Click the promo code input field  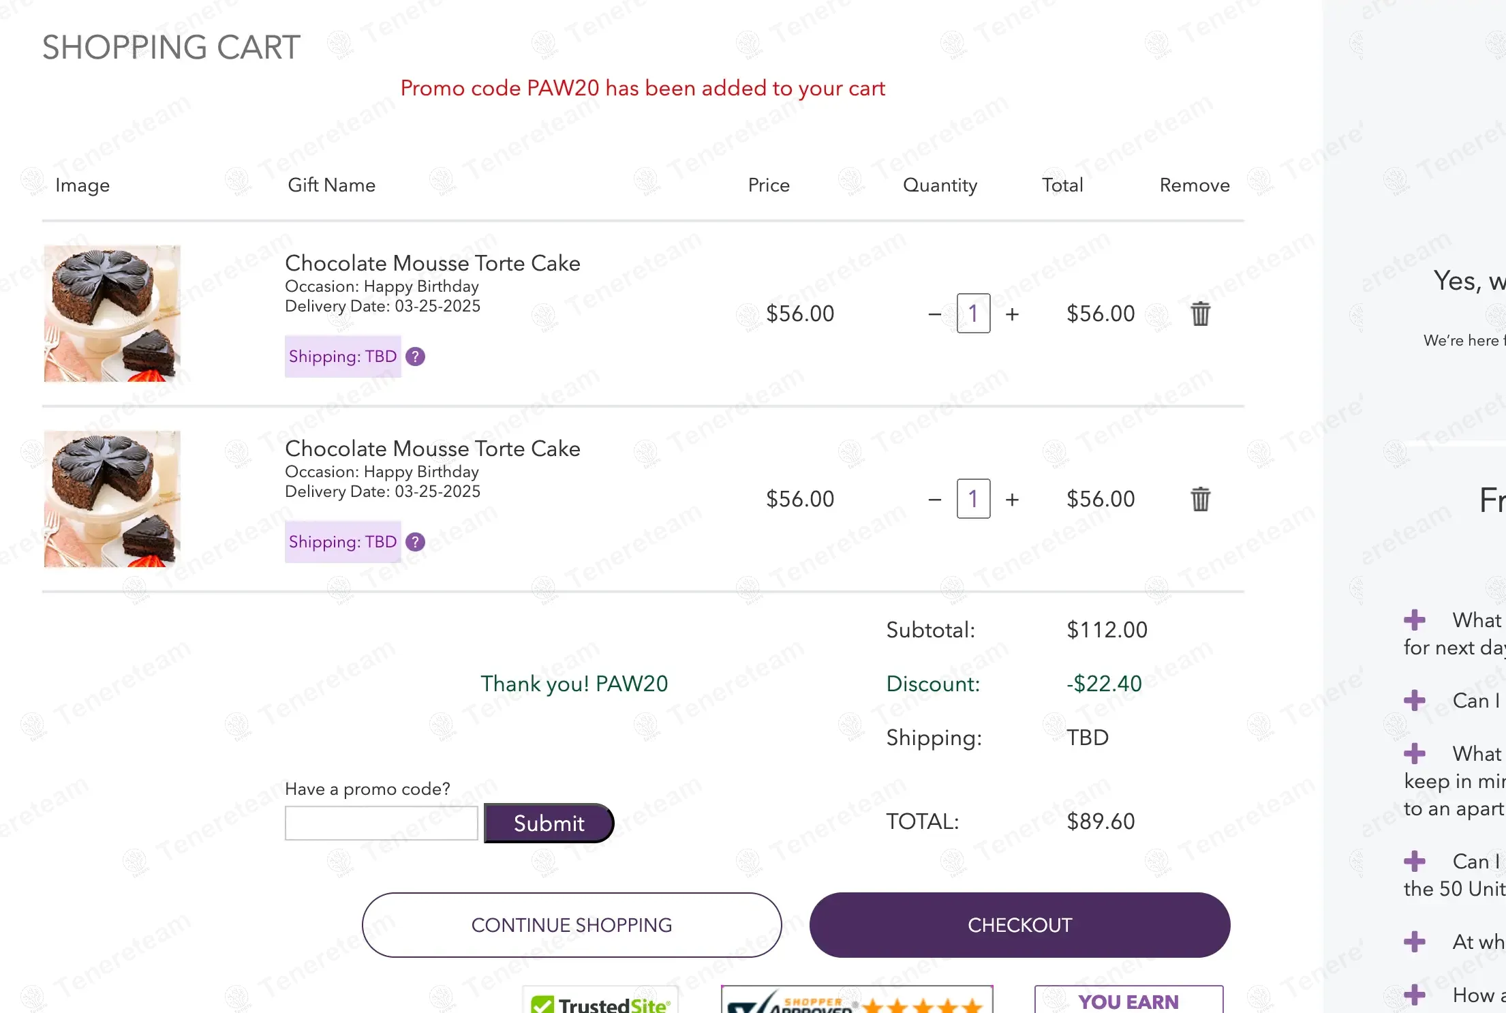click(x=381, y=823)
